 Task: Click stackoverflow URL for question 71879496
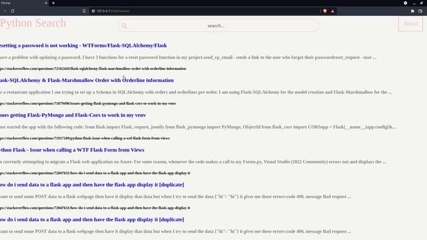pyautogui.click(x=88, y=103)
